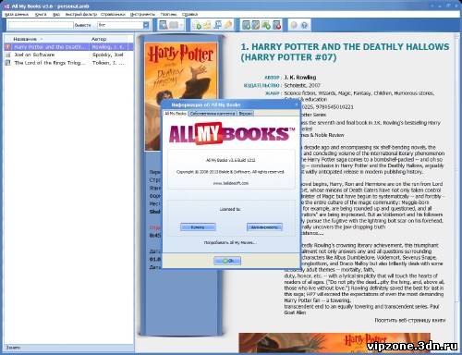Select the All My Books dialog tab
The height and width of the screenshot is (355, 462).
point(176,114)
